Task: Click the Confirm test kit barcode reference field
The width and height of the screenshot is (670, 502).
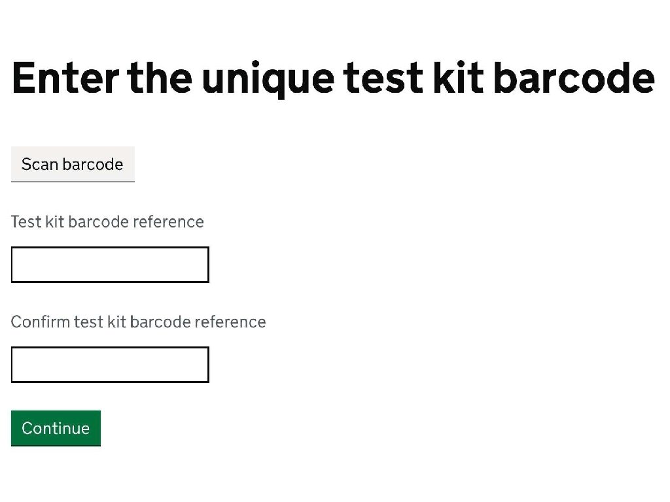Action: (x=110, y=365)
